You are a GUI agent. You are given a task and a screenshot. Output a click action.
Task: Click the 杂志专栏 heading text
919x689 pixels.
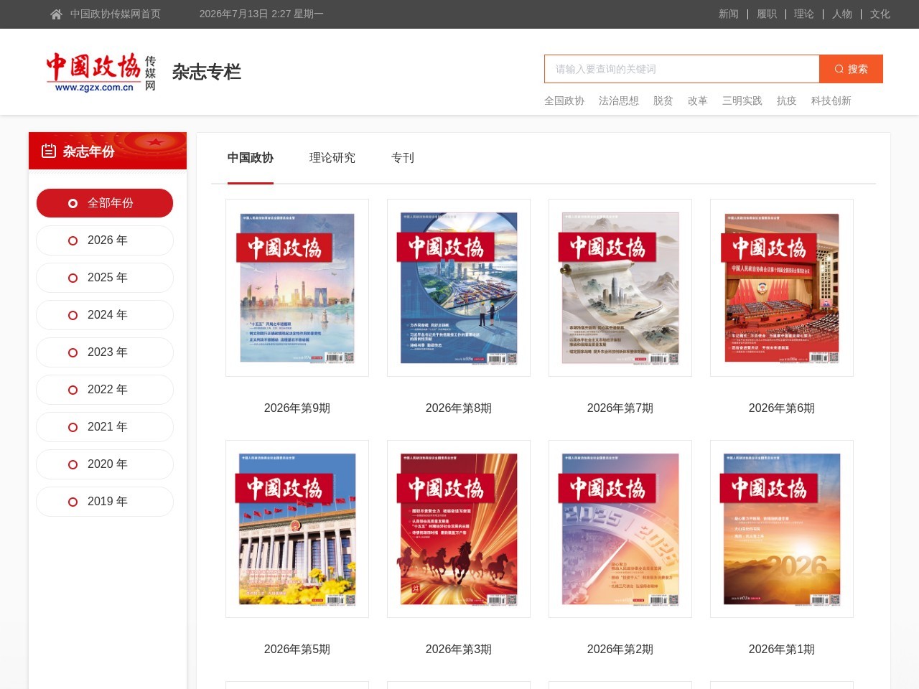[x=207, y=72]
